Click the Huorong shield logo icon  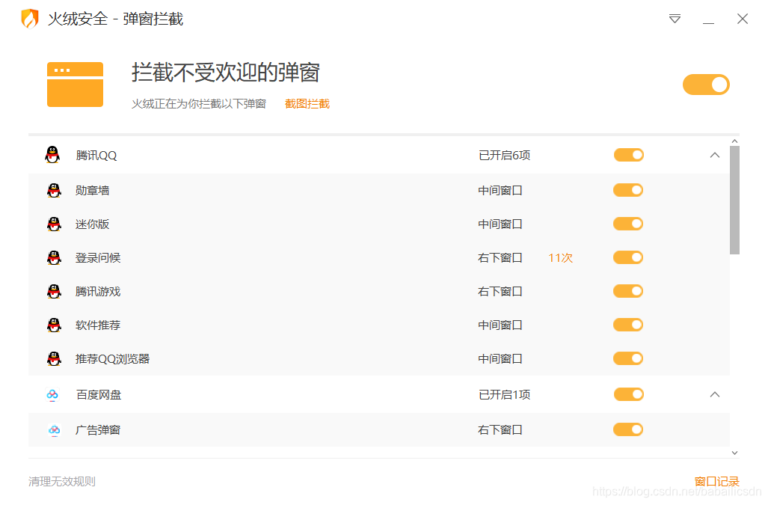pyautogui.click(x=30, y=19)
